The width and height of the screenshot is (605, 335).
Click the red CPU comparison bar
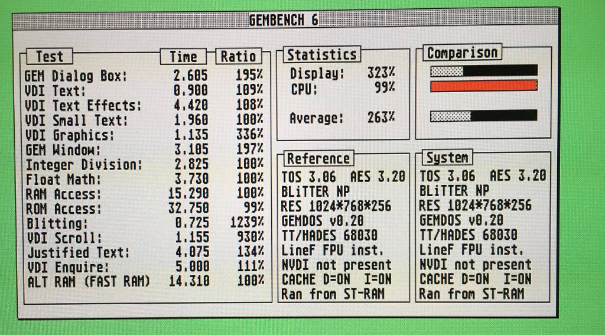(484, 86)
